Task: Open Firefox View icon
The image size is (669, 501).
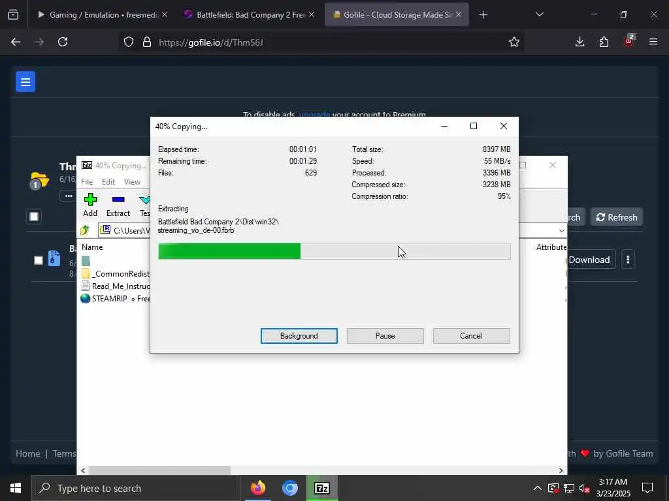Action: pos(13,14)
